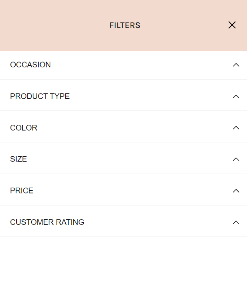Click the X icon in the header
This screenshot has width=247, height=305.
tap(232, 25)
